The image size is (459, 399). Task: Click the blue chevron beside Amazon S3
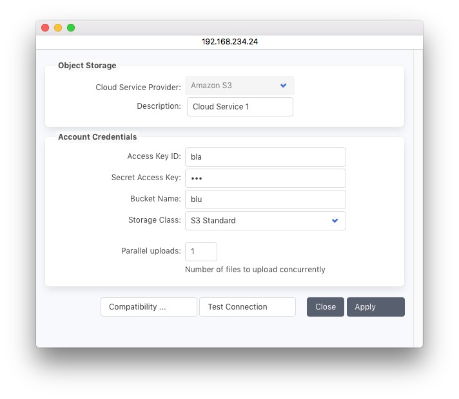[283, 86]
